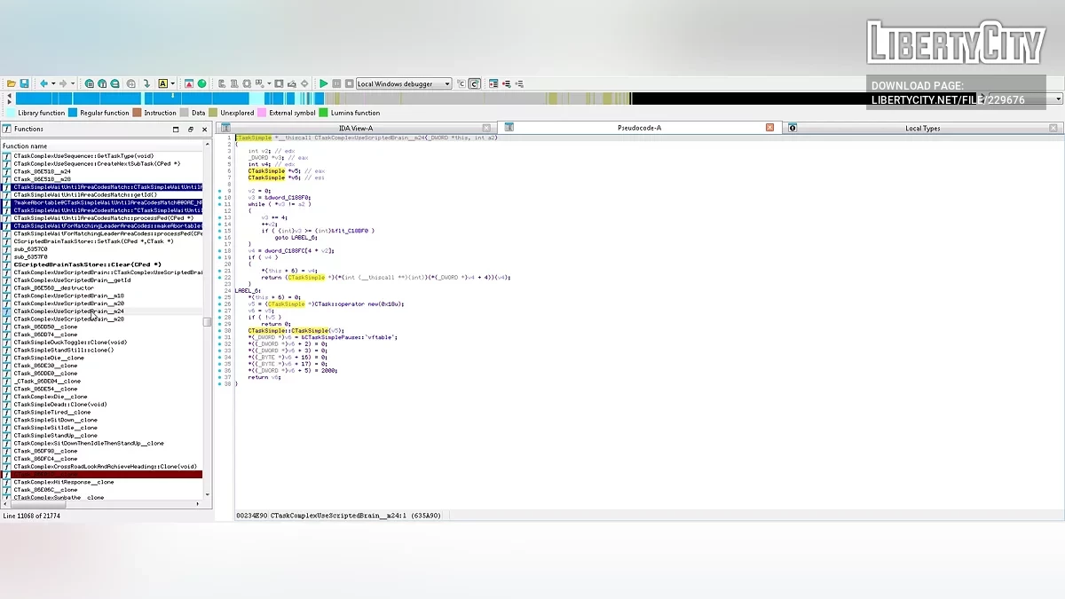Viewport: 1065px width, 599px height.
Task: Float the Functions panel with its restore button
Action: (x=190, y=130)
